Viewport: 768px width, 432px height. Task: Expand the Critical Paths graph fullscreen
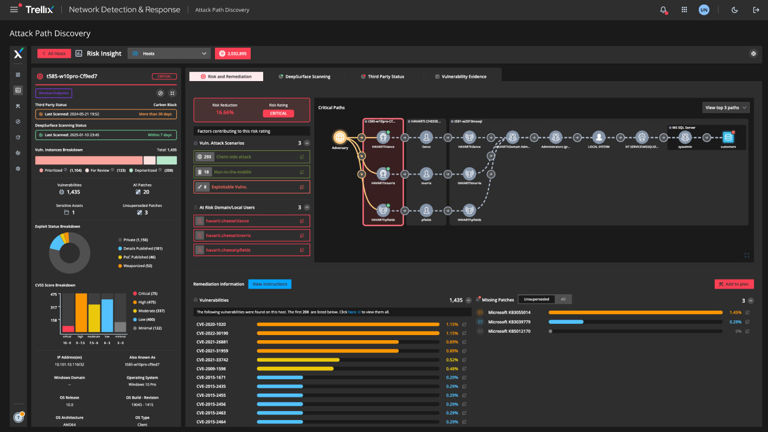[746, 255]
